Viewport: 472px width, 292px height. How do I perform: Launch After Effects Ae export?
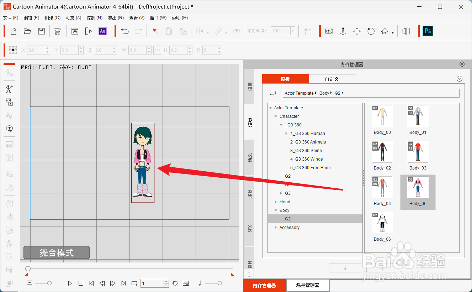[102, 31]
